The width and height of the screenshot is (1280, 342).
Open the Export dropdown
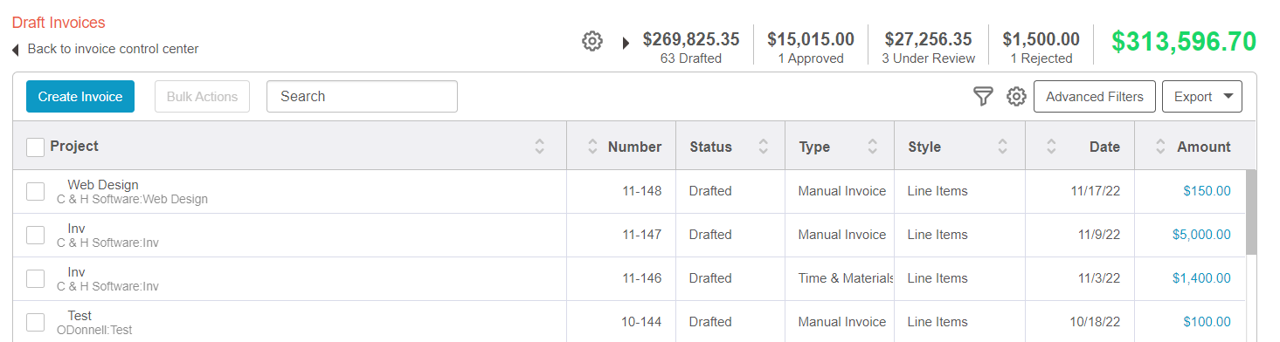tap(1202, 97)
